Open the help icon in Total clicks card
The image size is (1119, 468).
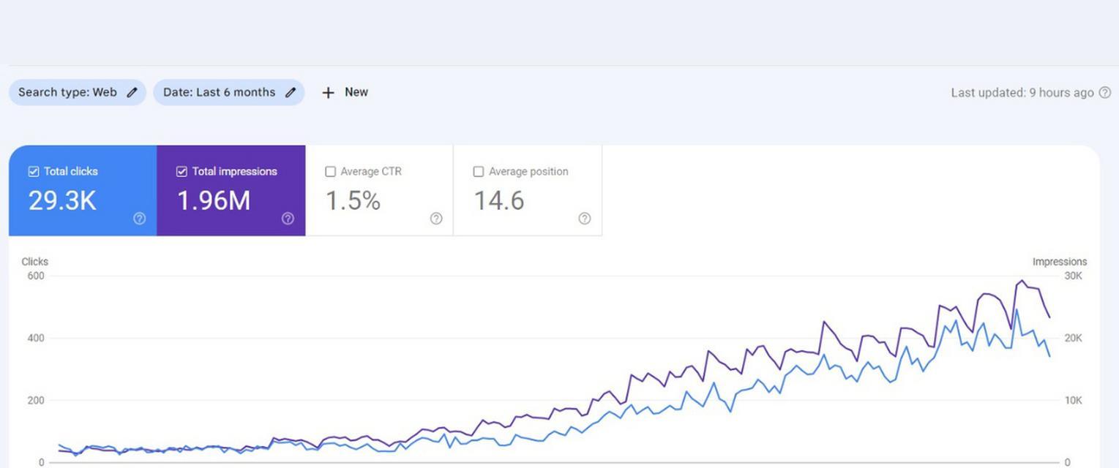(139, 219)
